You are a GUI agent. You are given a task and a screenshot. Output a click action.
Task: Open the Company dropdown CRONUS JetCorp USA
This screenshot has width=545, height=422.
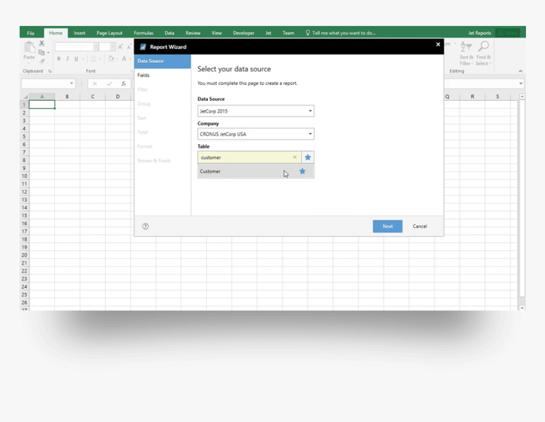click(x=256, y=134)
